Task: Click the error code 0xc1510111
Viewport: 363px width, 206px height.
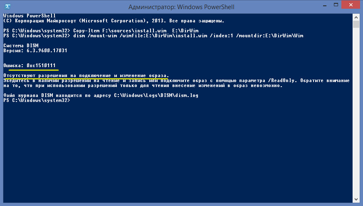Action: (41, 65)
